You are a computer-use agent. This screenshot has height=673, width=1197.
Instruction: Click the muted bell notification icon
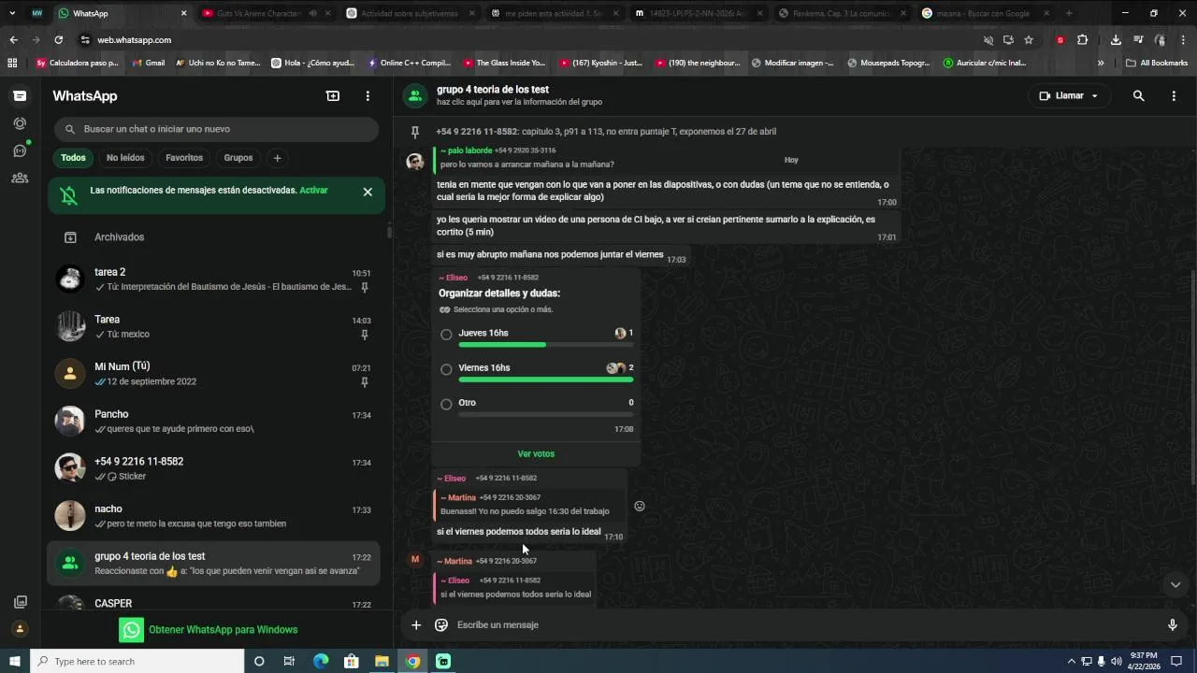69,195
